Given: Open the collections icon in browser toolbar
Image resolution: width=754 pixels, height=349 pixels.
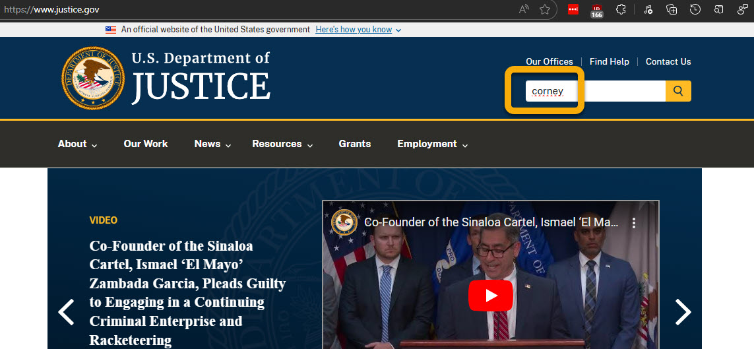Looking at the screenshot, I should click(x=672, y=9).
